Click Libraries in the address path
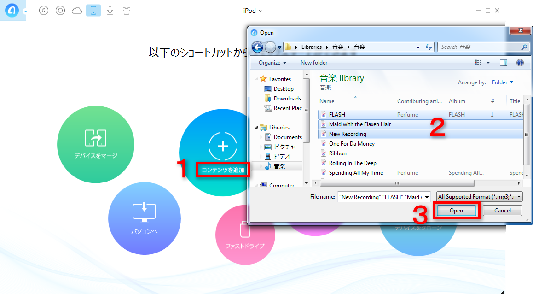 (311, 47)
